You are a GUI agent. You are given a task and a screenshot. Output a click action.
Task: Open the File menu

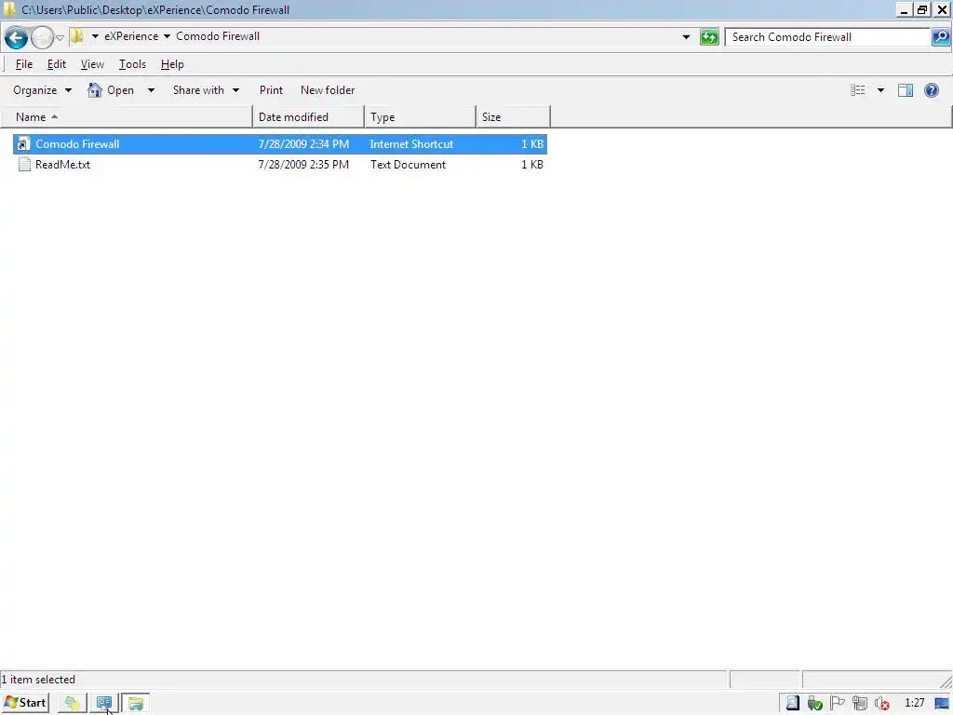(x=23, y=64)
